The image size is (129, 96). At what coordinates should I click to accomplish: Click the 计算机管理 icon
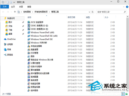(29, 63)
